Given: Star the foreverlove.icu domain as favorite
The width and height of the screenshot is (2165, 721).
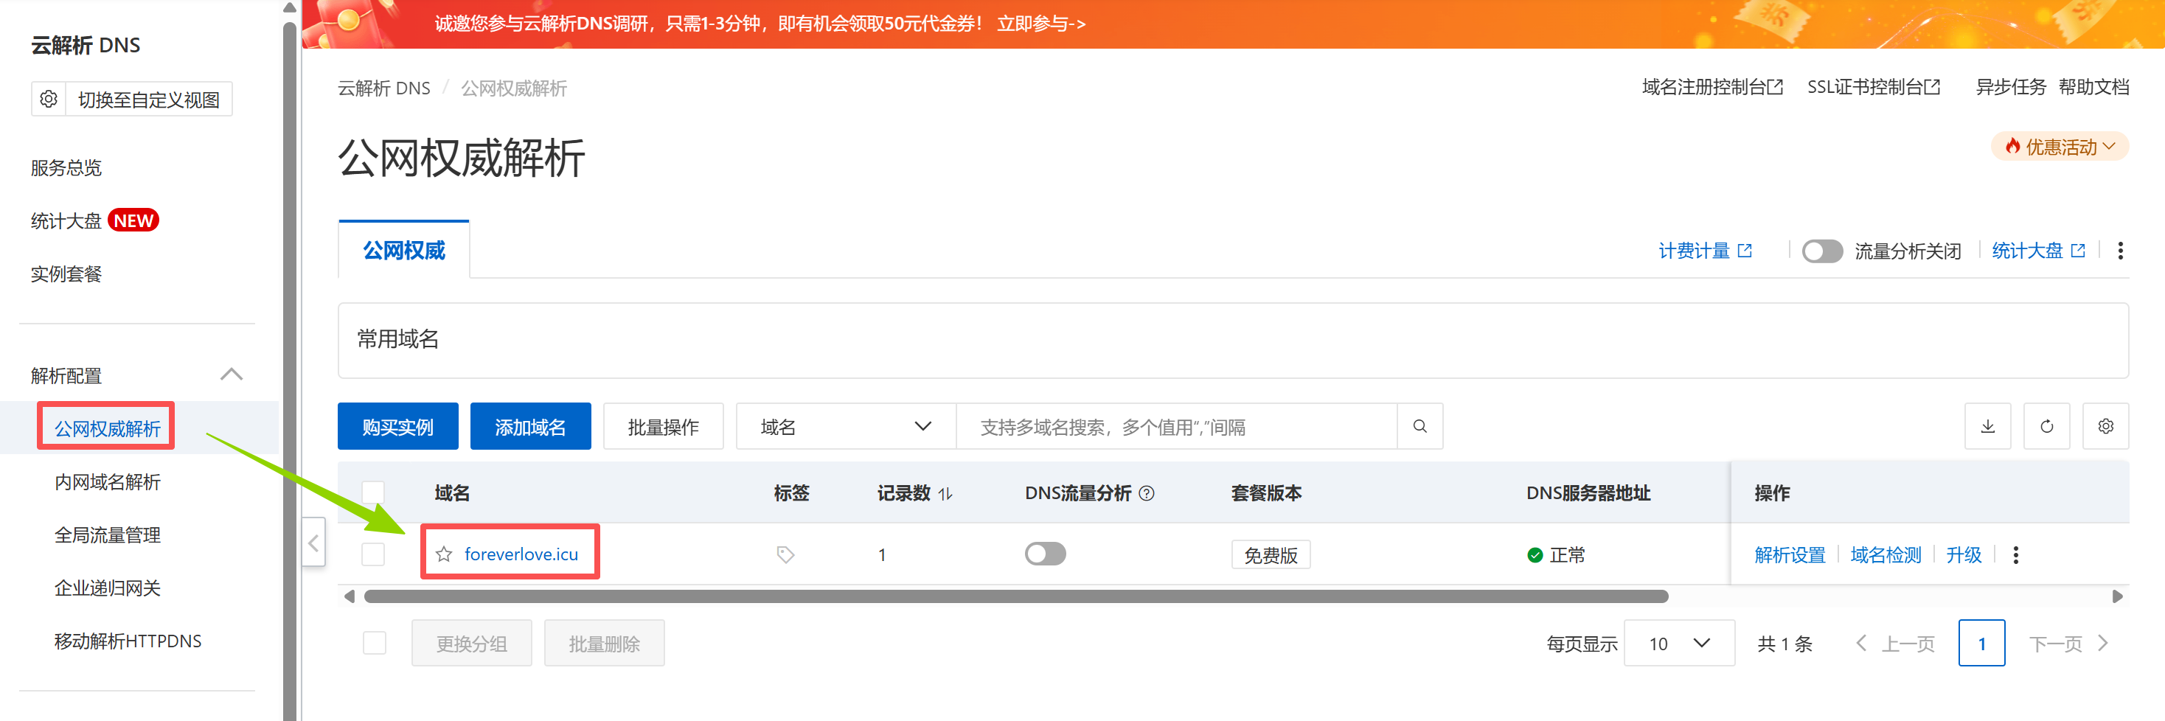Looking at the screenshot, I should (x=444, y=554).
